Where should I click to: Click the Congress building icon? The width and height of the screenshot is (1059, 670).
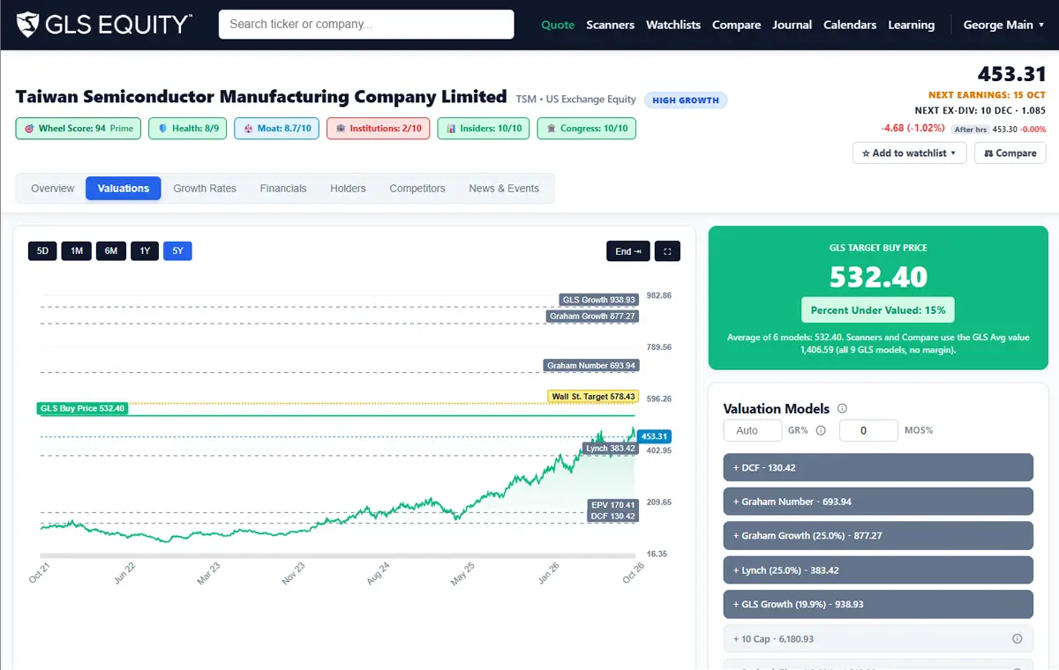point(552,129)
